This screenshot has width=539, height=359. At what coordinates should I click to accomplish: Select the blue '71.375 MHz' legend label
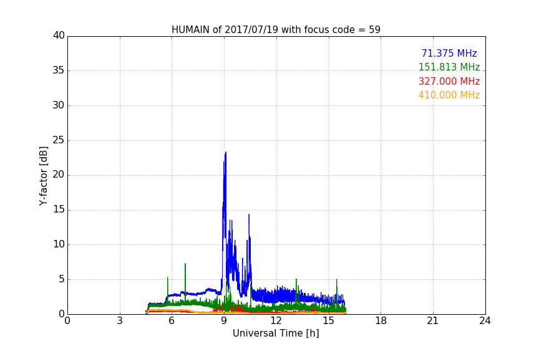(449, 53)
